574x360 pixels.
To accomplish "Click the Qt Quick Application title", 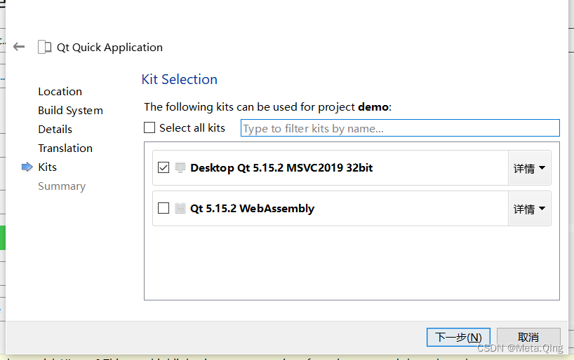I will click(x=109, y=48).
